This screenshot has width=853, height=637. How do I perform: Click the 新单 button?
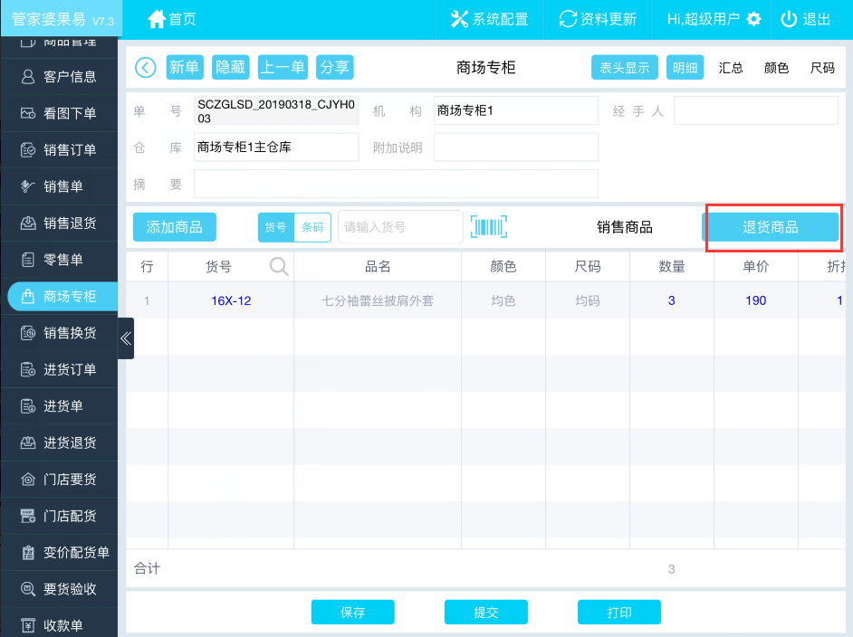[185, 67]
